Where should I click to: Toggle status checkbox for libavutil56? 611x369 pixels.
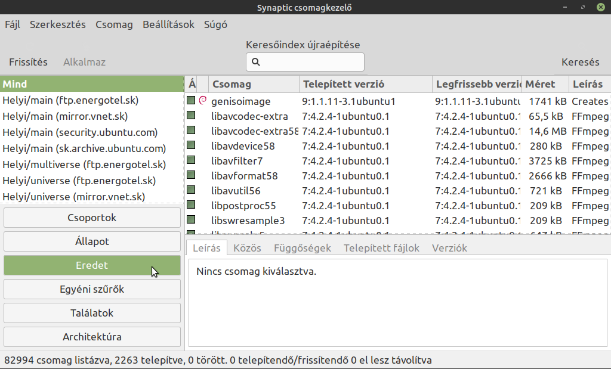[191, 190]
